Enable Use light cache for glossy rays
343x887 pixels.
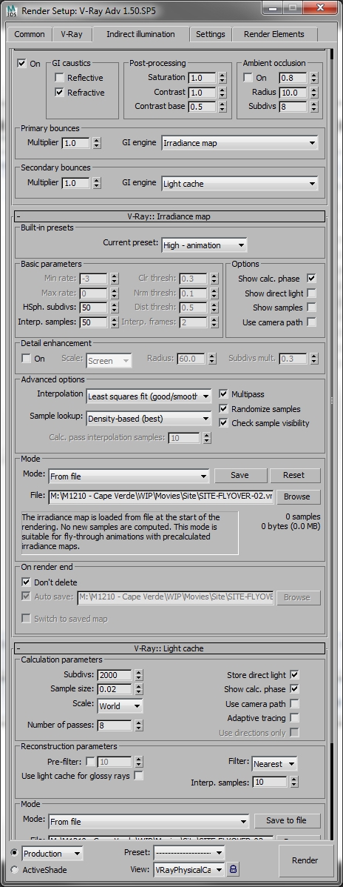138,776
